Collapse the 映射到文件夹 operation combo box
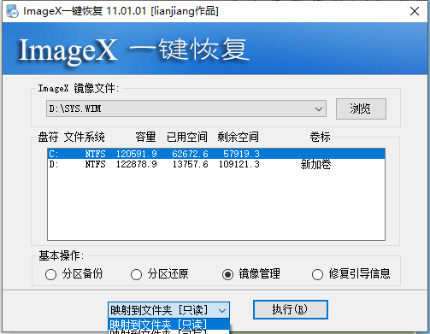Image resolution: width=430 pixels, height=334 pixels. [222, 310]
